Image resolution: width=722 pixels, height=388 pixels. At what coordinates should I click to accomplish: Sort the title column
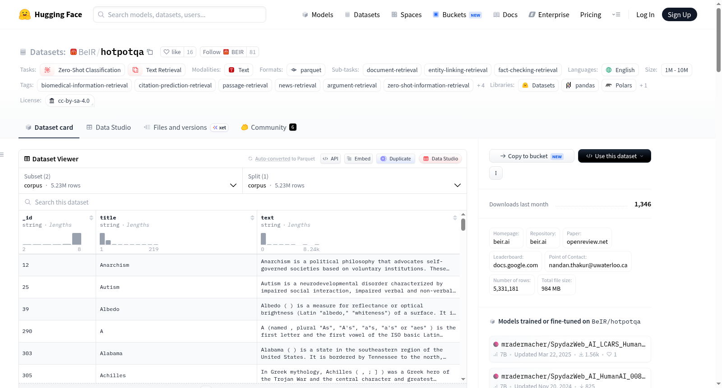click(252, 218)
